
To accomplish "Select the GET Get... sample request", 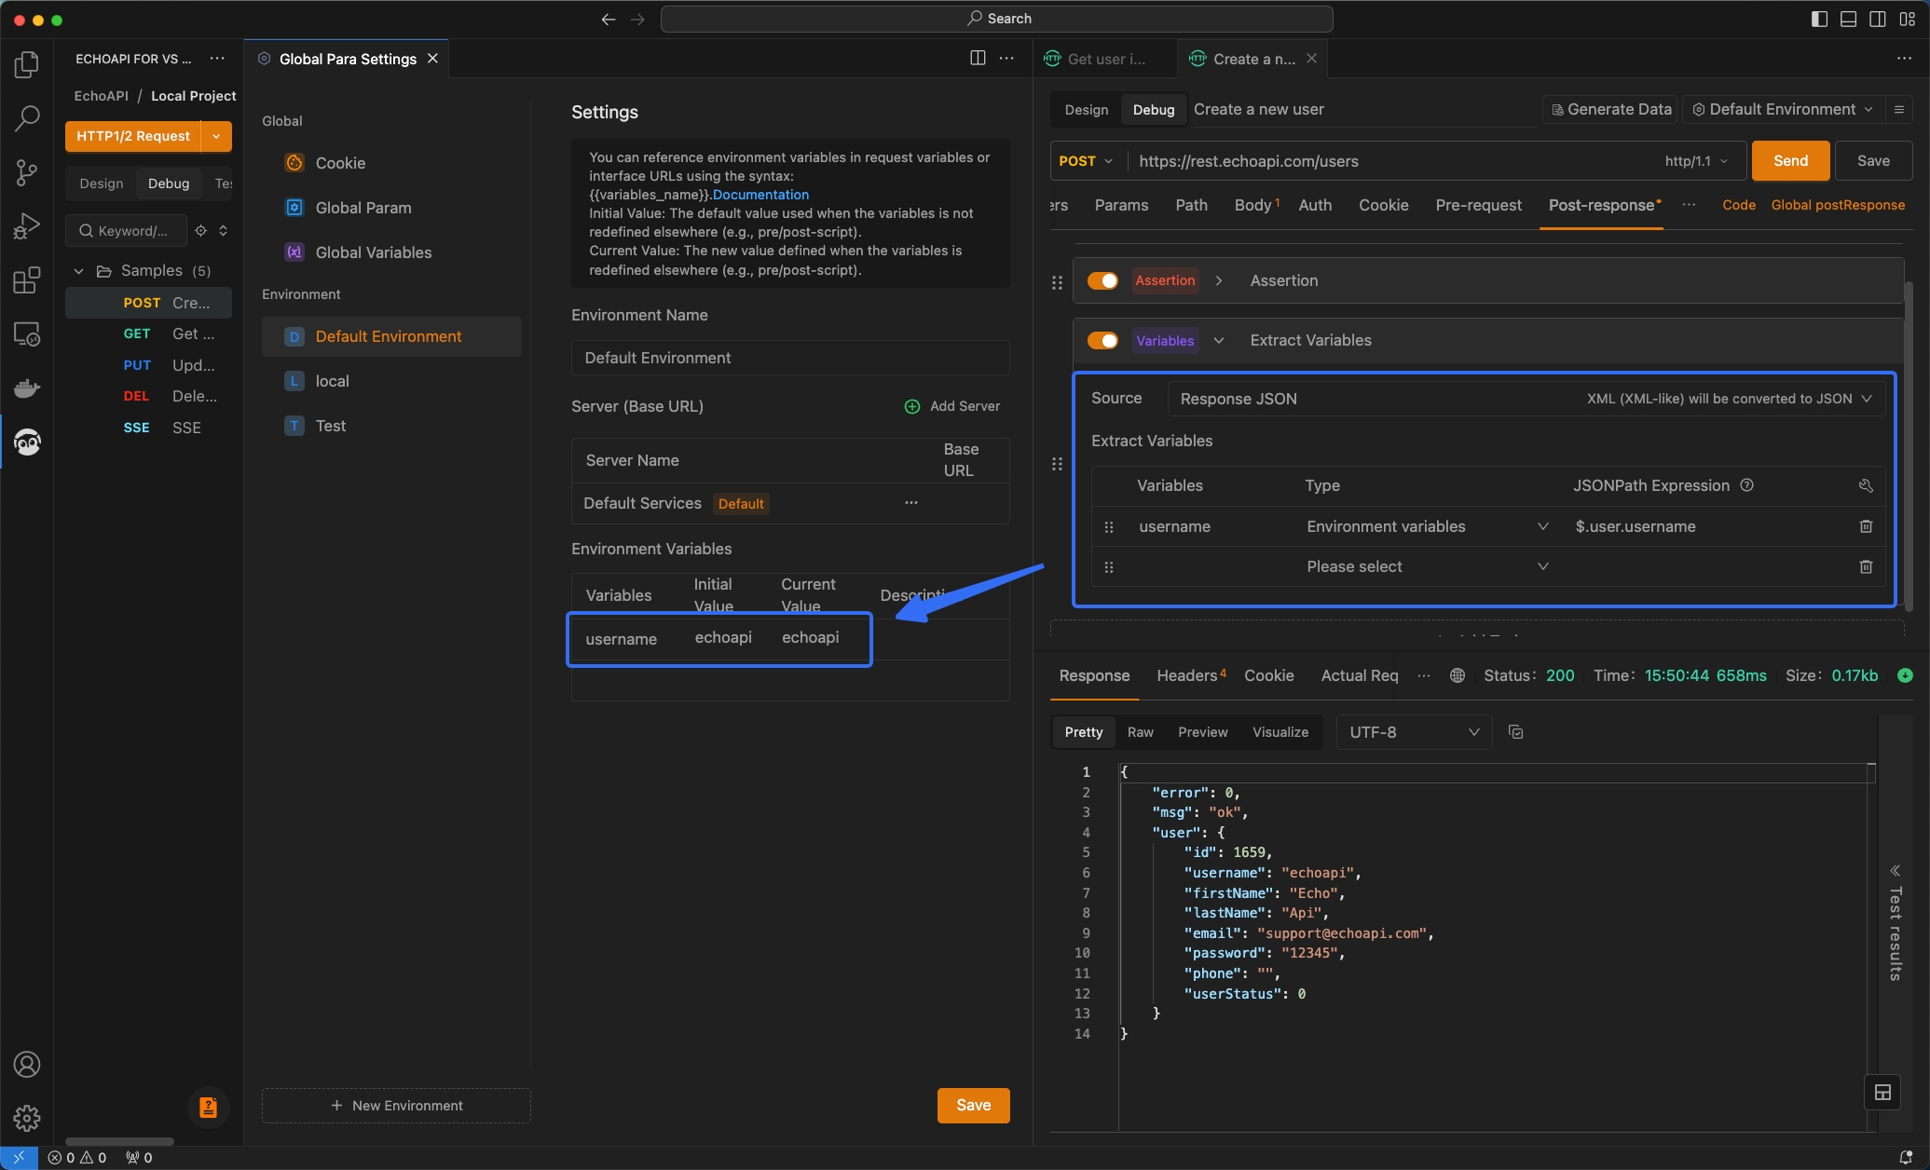I will pos(149,333).
